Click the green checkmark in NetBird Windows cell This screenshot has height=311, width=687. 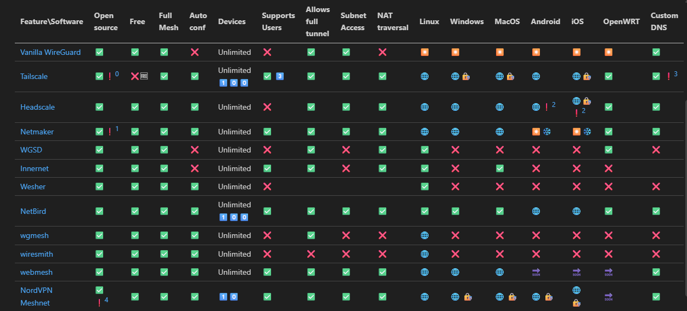pos(455,211)
